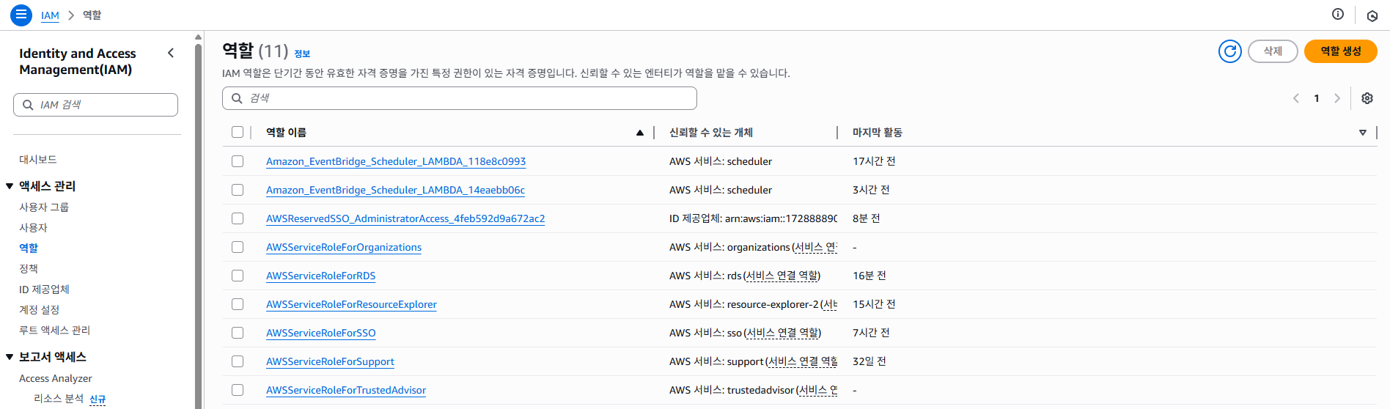This screenshot has height=409, width=1390.
Task: Go to previous page of roles
Action: 1296,98
